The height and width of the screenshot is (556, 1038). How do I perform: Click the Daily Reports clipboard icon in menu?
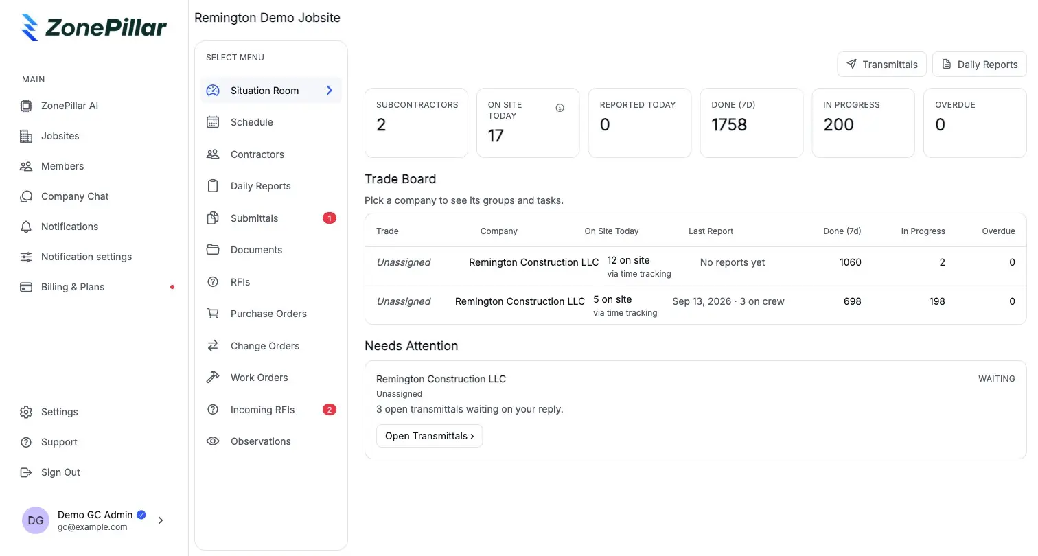point(213,186)
